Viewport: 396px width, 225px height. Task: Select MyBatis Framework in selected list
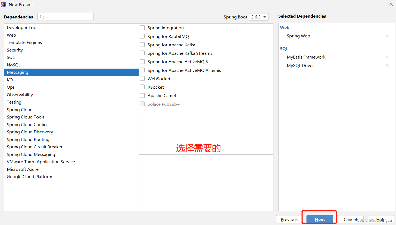pyautogui.click(x=306, y=57)
